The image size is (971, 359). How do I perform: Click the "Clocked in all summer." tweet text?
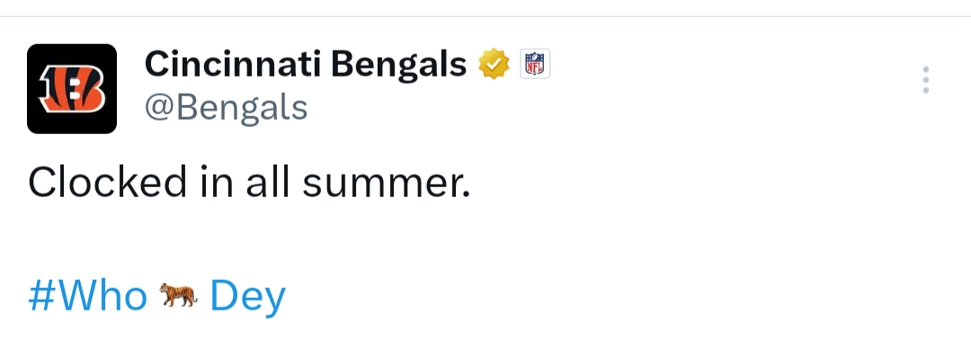click(x=250, y=184)
